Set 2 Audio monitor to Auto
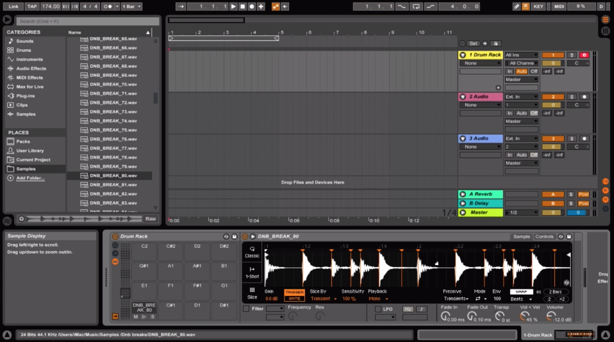This screenshot has height=342, width=614. click(x=522, y=113)
